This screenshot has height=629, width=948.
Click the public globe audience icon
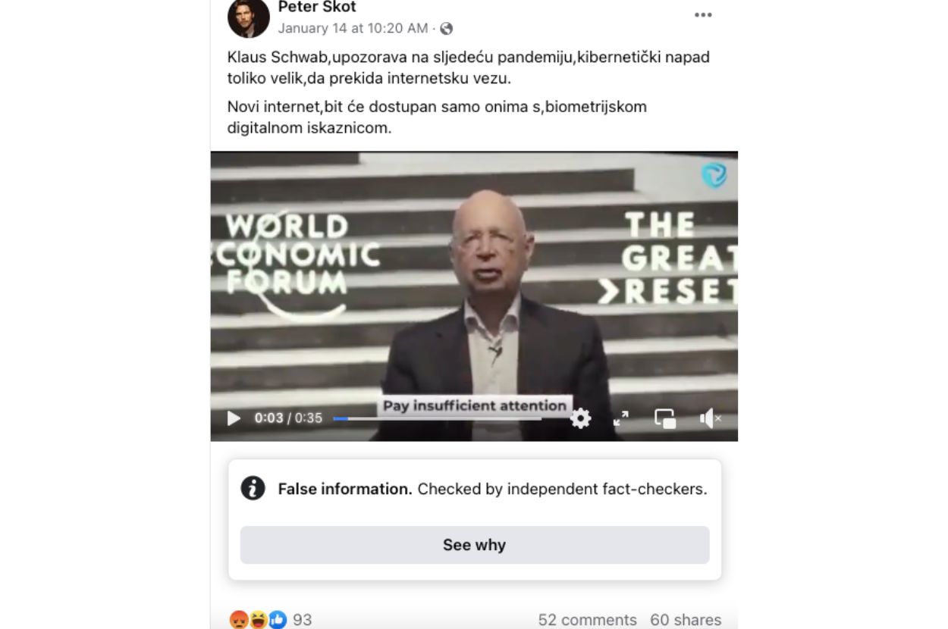point(447,29)
